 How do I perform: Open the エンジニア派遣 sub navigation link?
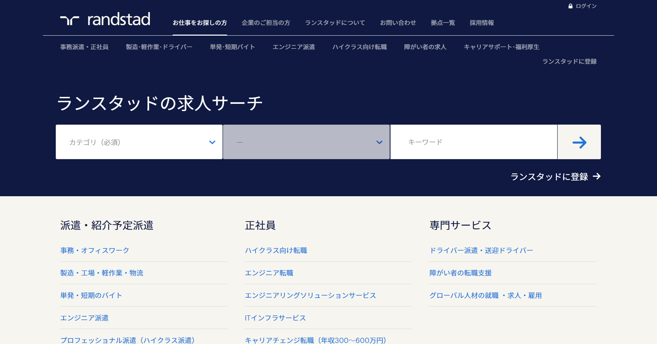point(294,47)
